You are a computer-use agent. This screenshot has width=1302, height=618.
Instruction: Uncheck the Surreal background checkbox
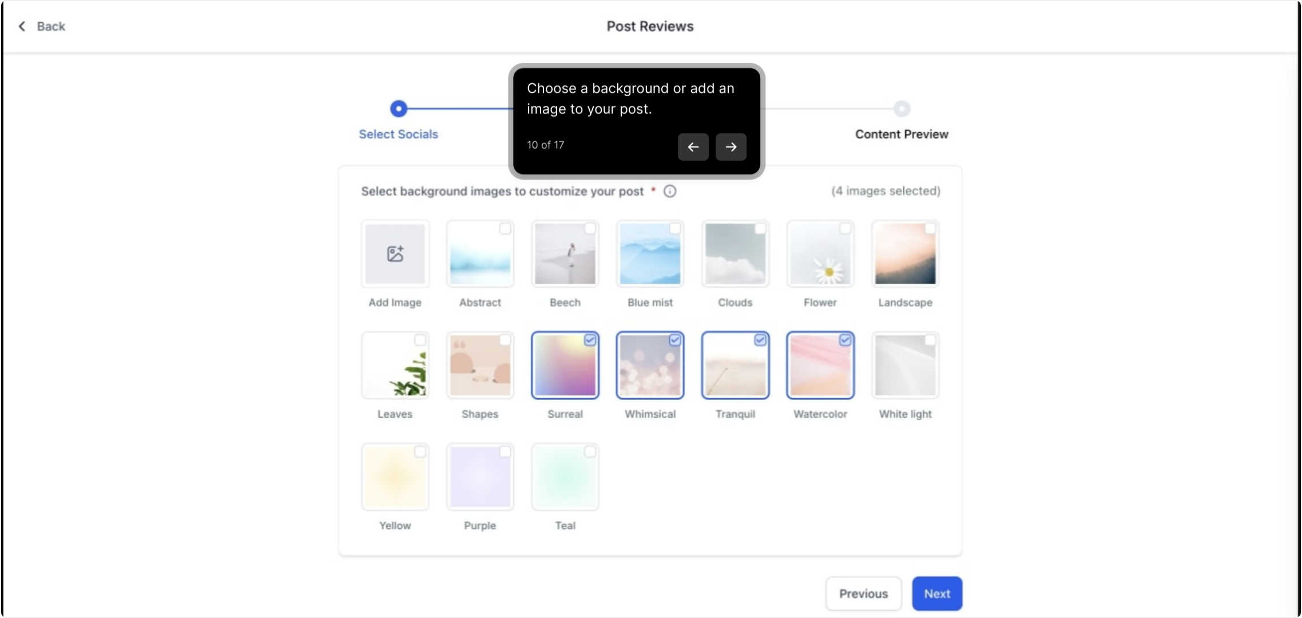(590, 340)
